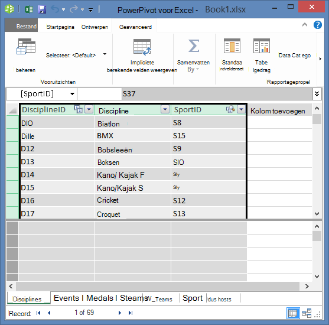329x325 pixels.
Task: Select all cells via corner triangle
Action: pyautogui.click(x=12, y=109)
